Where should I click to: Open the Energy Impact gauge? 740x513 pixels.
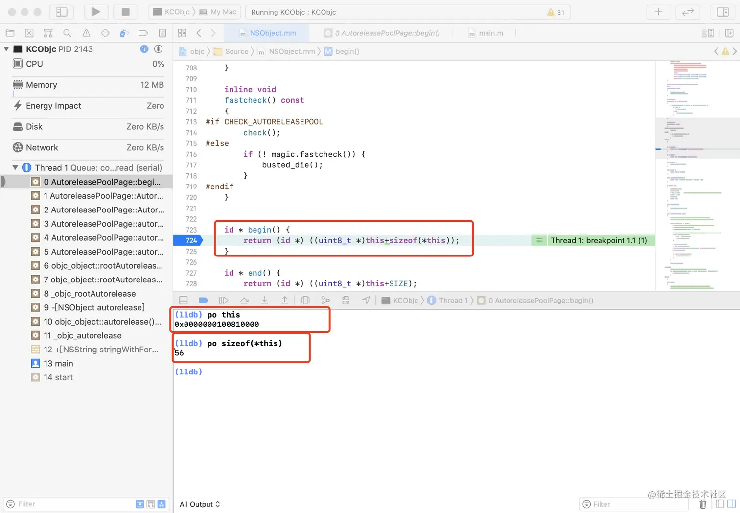[88, 106]
